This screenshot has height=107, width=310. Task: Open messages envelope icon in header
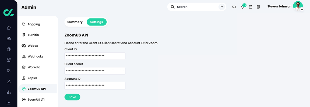pyautogui.click(x=234, y=7)
